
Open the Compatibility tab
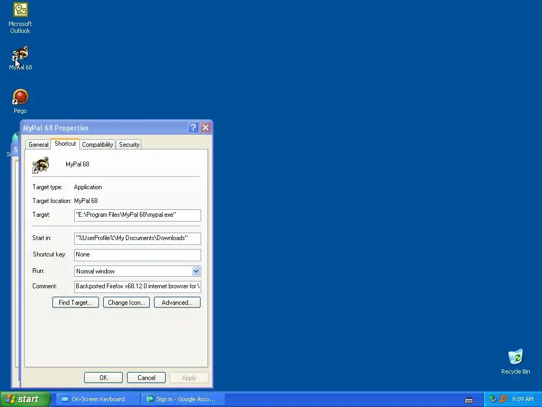click(x=97, y=145)
